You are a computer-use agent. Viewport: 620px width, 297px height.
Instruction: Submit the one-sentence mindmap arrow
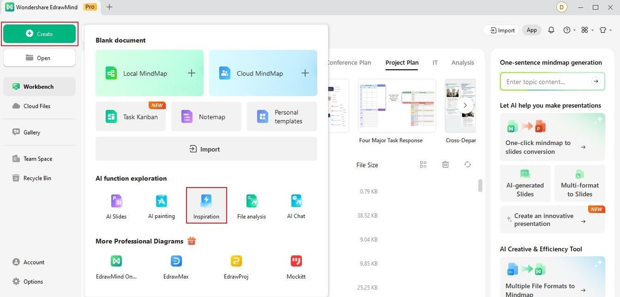click(x=596, y=82)
